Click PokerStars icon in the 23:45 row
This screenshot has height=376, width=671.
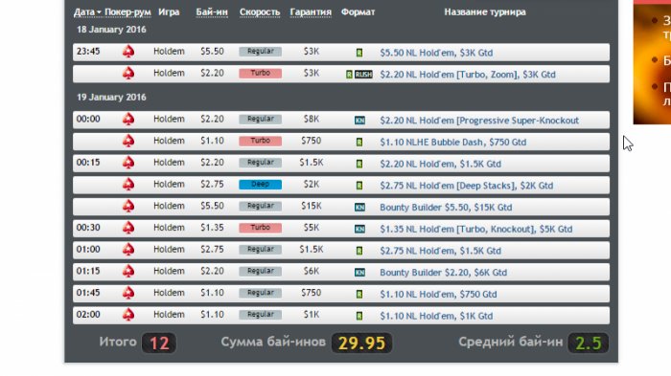tap(128, 52)
